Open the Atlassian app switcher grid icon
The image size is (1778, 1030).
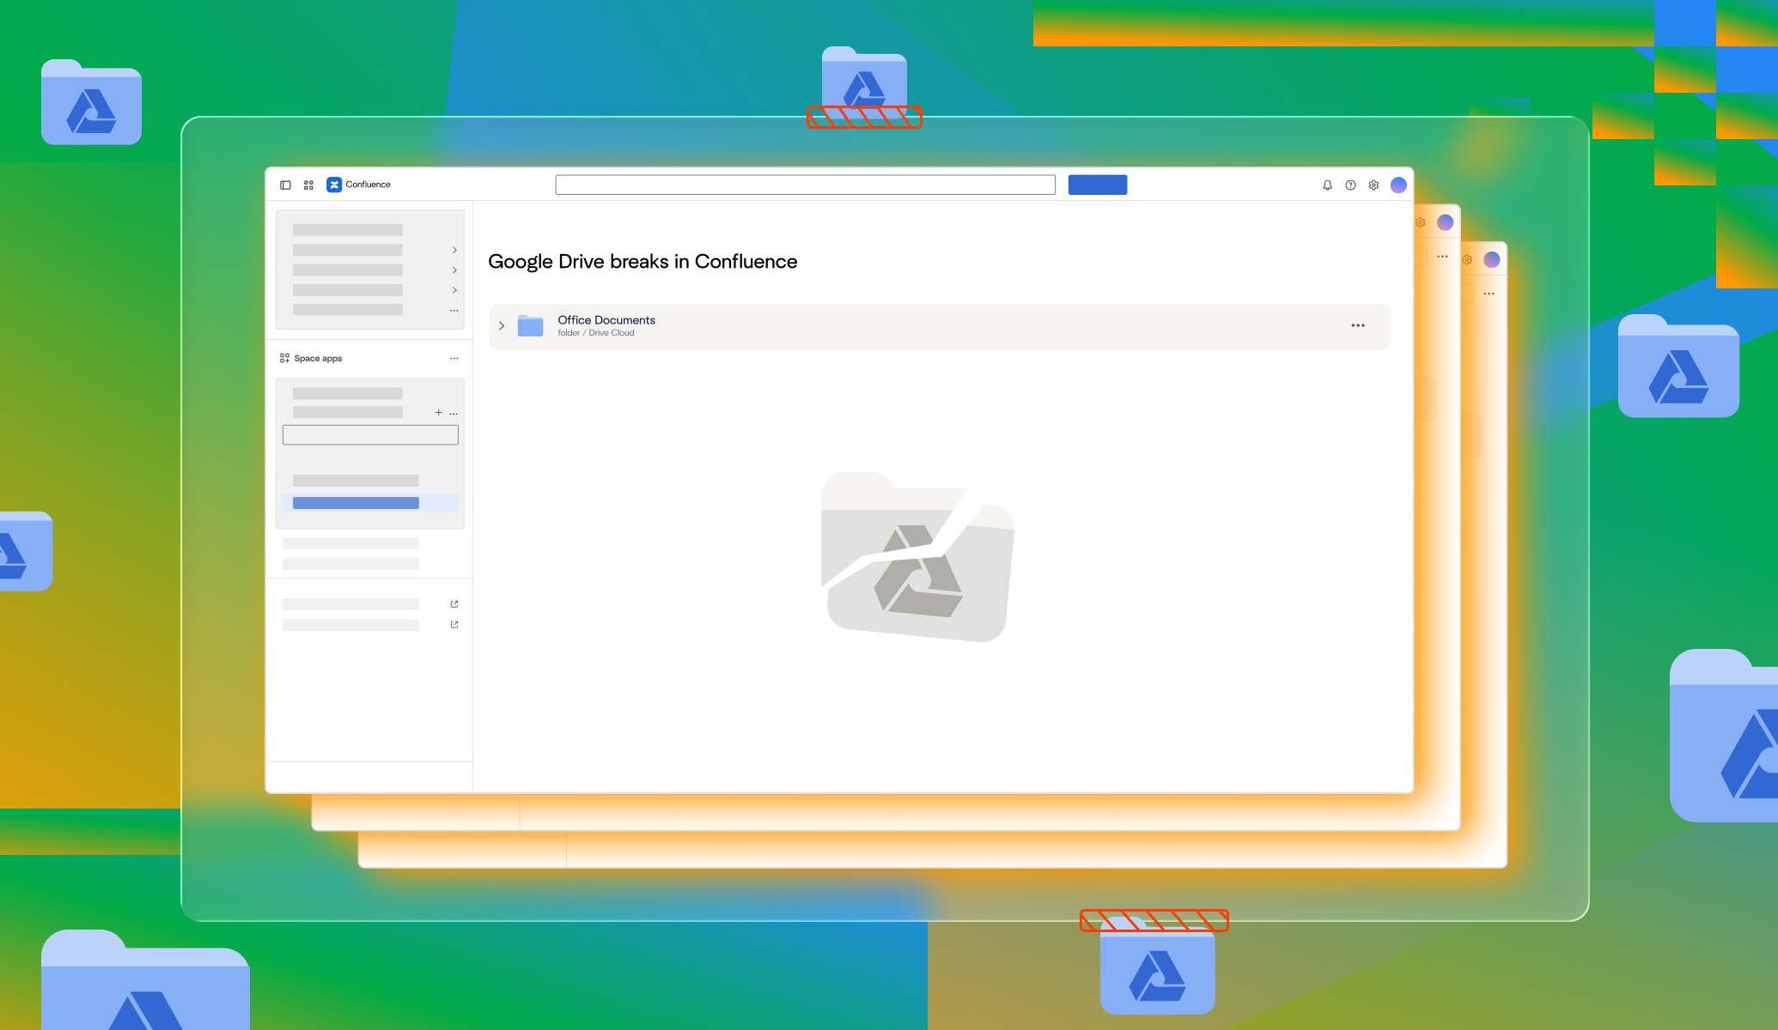coord(307,185)
